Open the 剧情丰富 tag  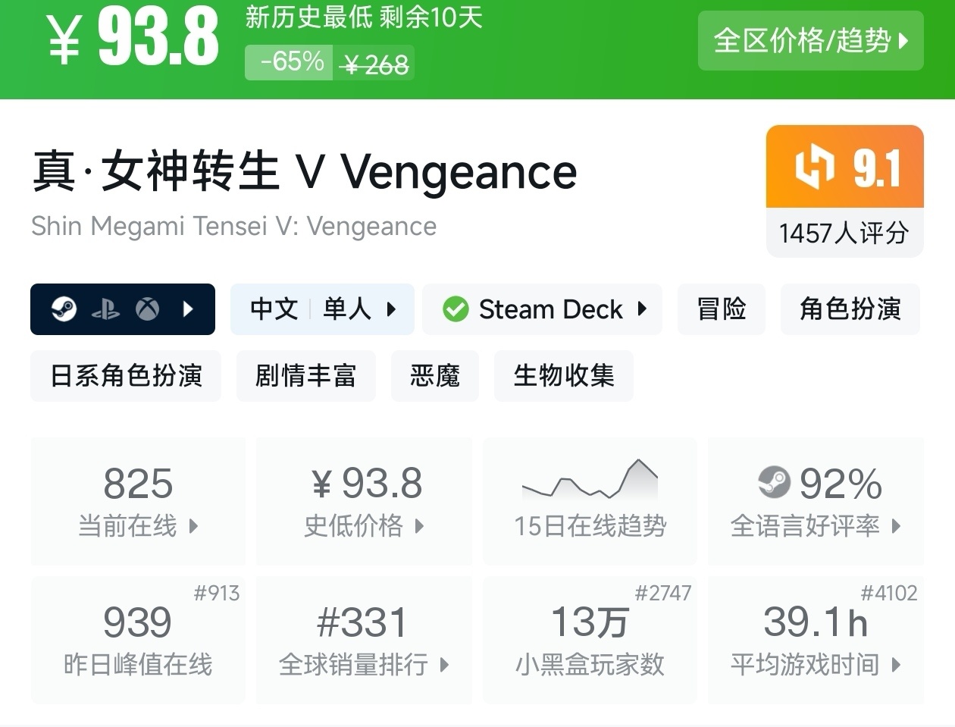point(305,376)
